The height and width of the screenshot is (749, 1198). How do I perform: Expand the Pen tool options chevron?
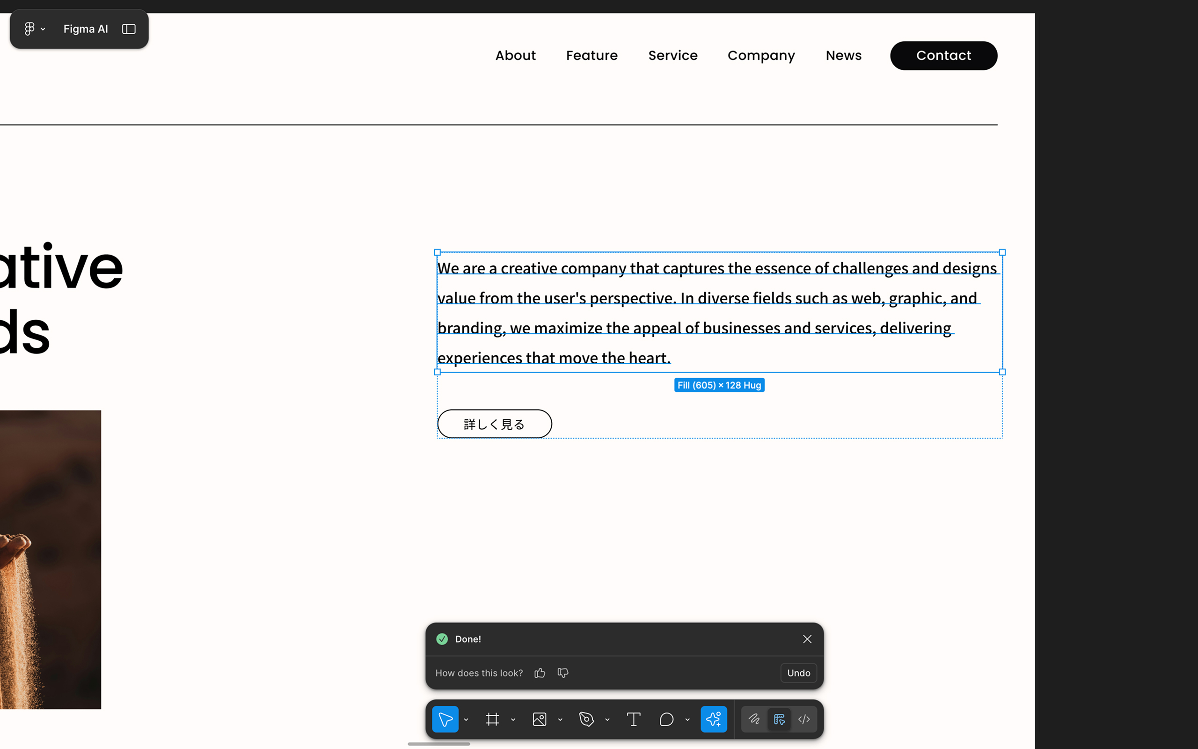point(607,720)
